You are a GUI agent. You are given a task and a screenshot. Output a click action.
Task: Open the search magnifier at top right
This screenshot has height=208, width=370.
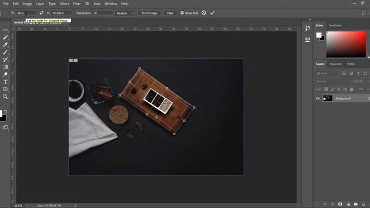pos(364,13)
